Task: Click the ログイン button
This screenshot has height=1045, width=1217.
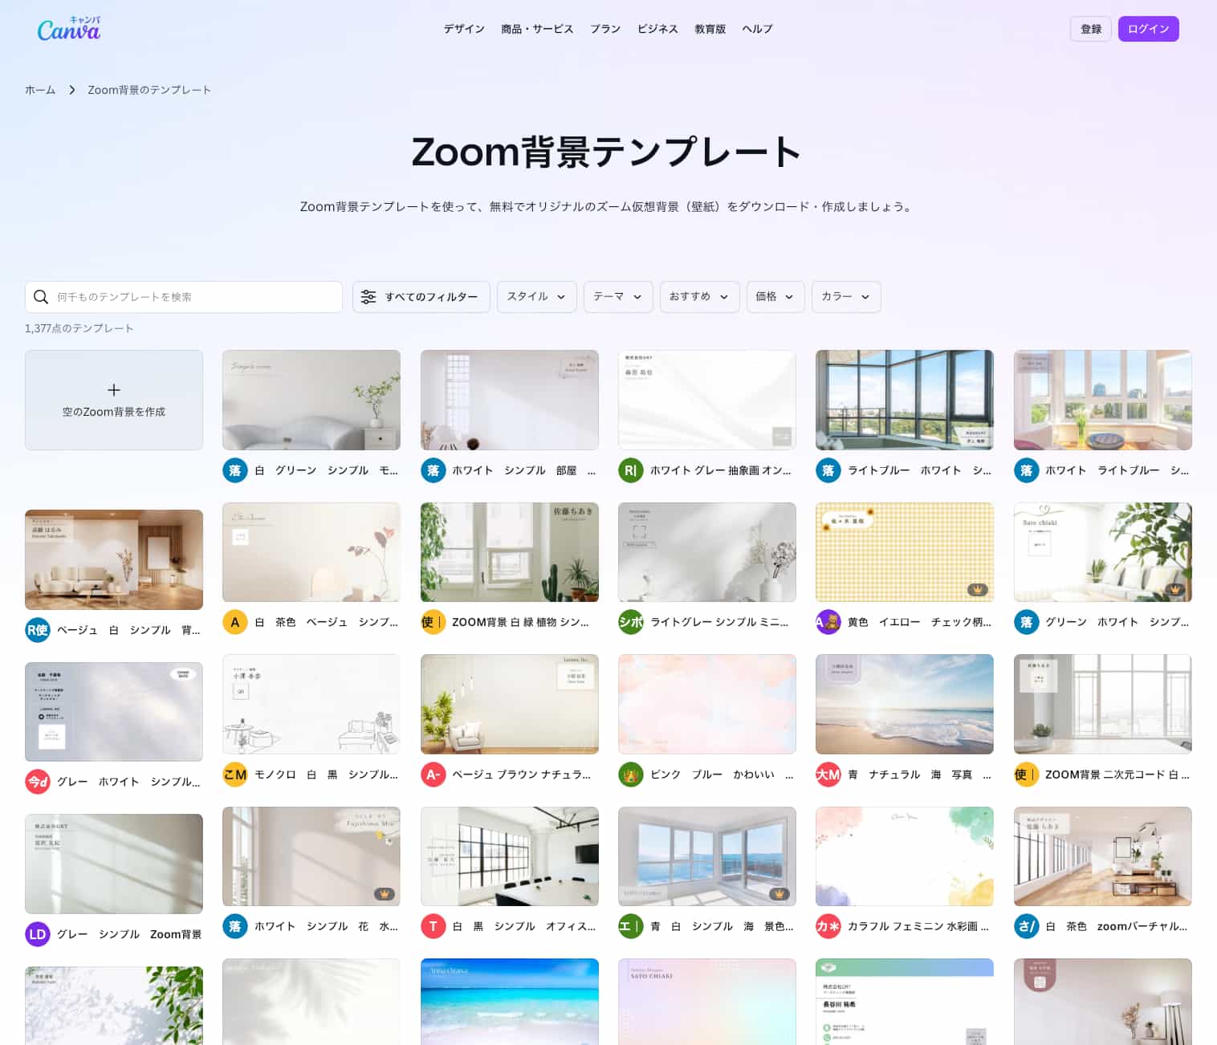Action: 1148,29
